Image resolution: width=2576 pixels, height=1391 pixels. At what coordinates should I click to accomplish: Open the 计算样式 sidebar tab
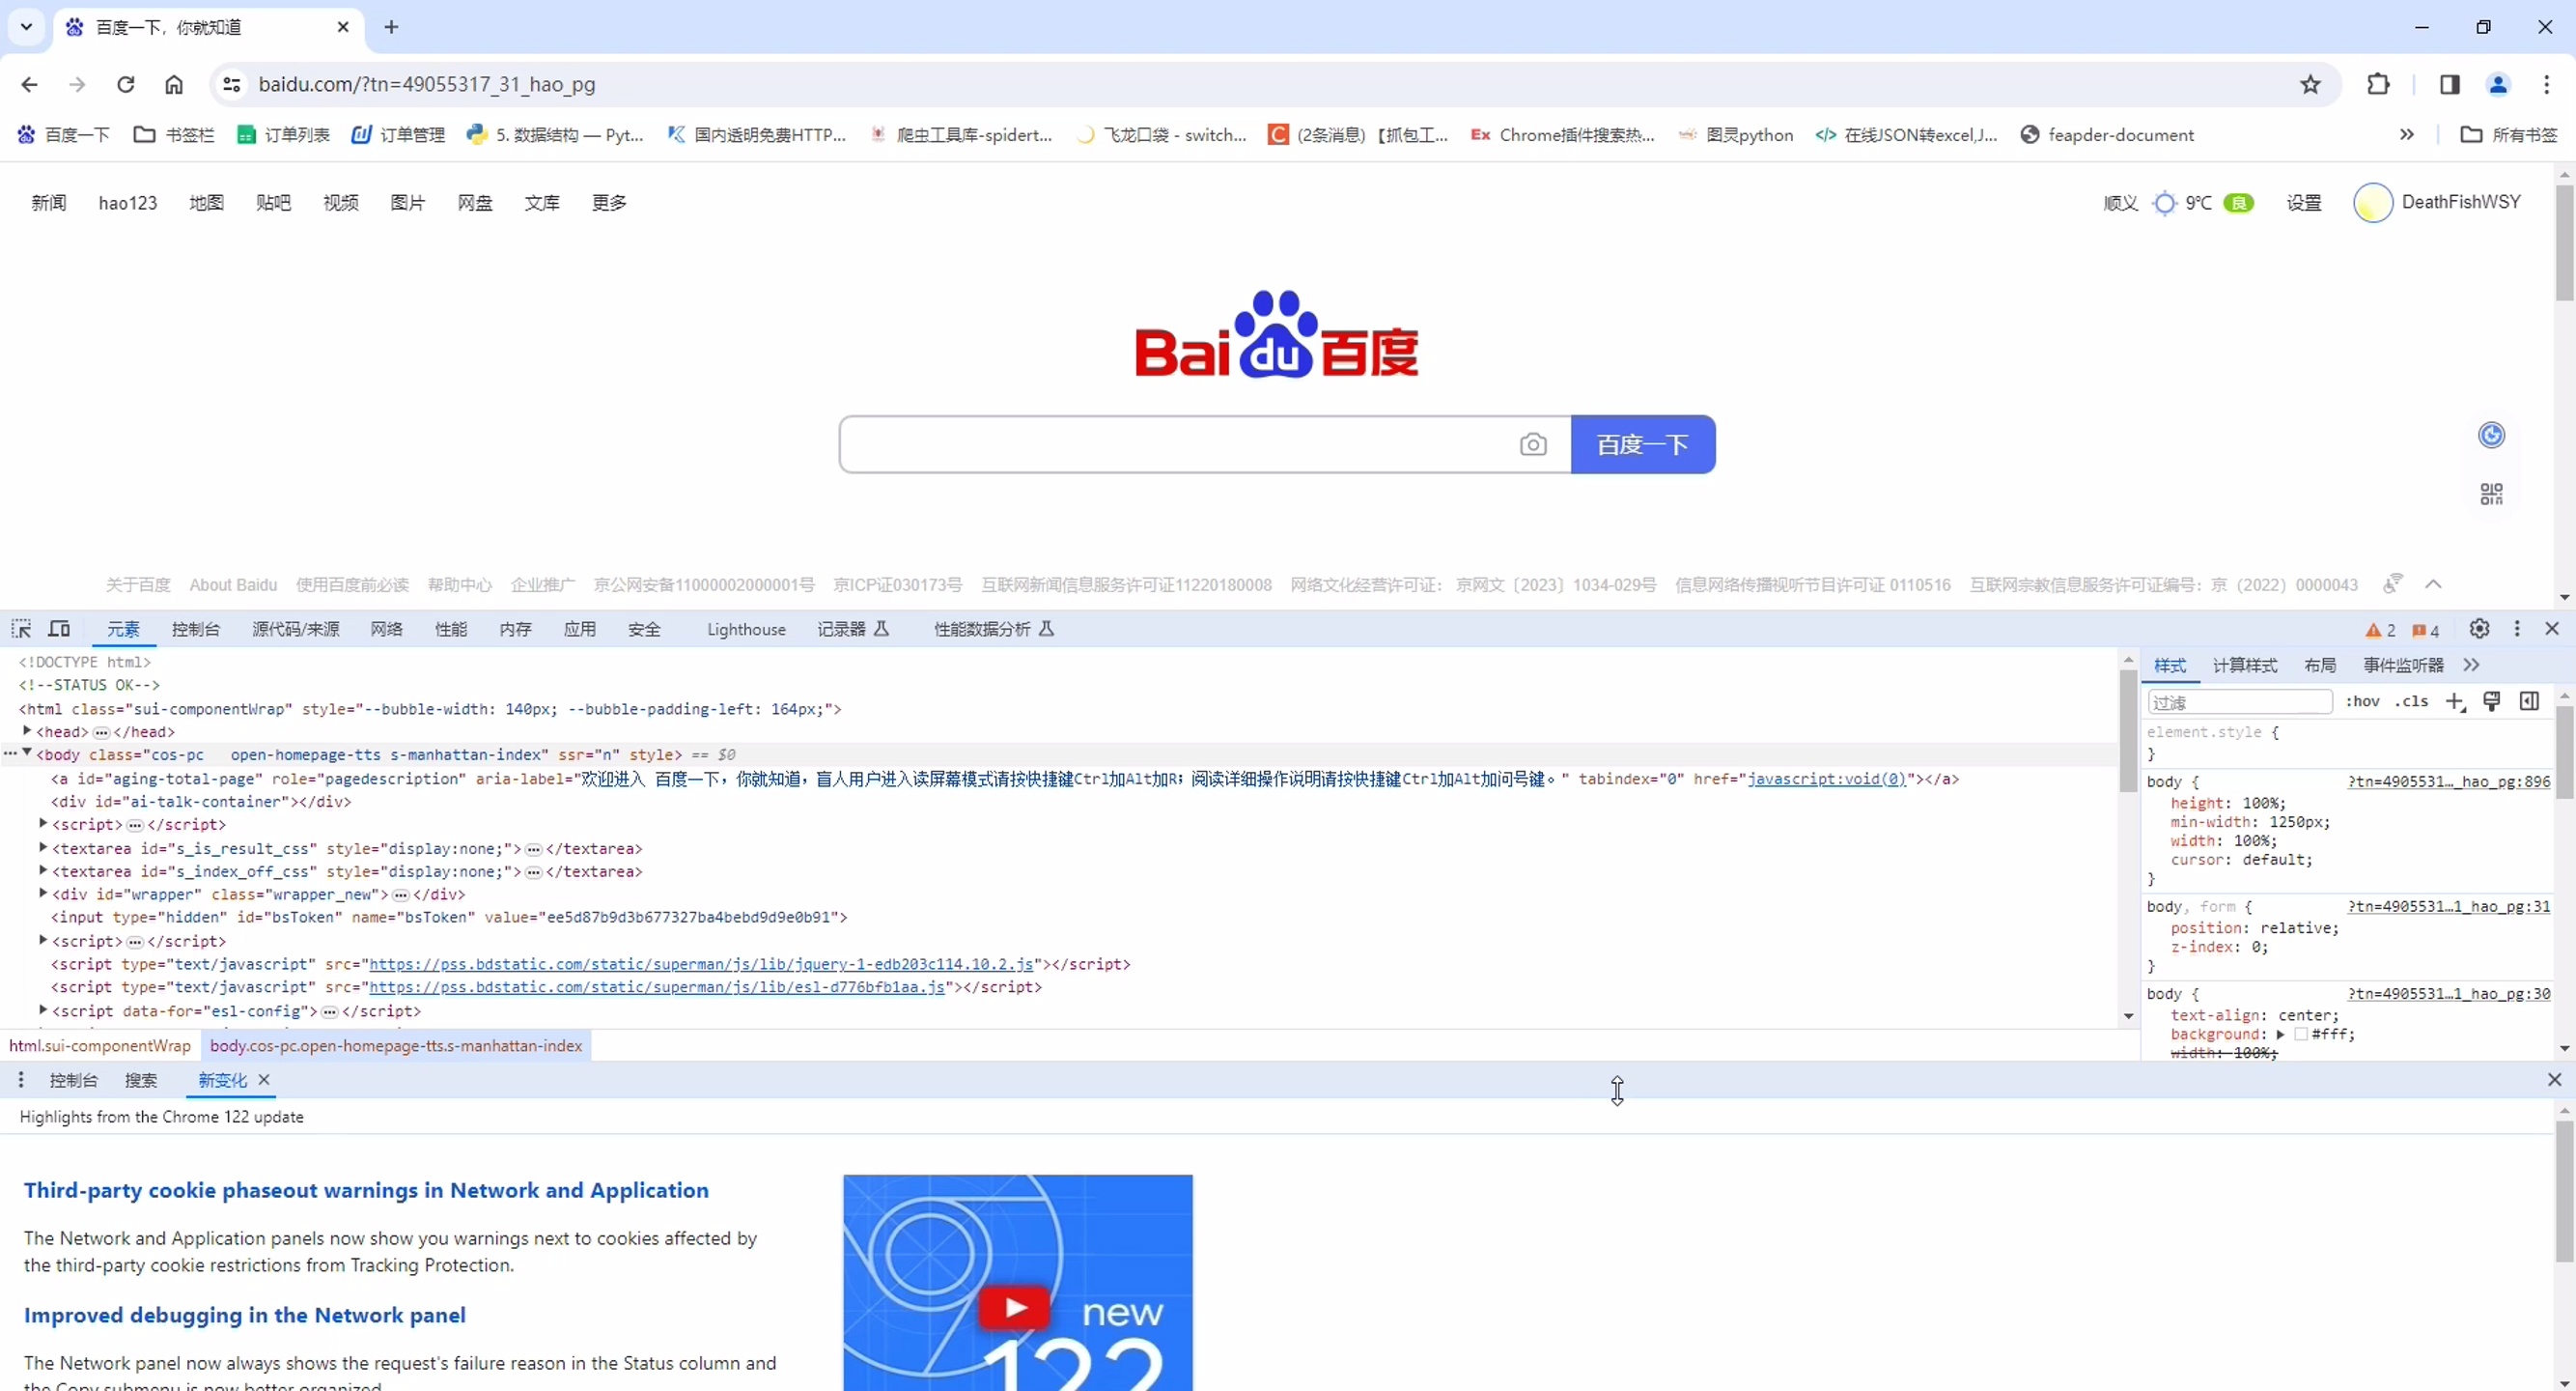[x=2246, y=666]
